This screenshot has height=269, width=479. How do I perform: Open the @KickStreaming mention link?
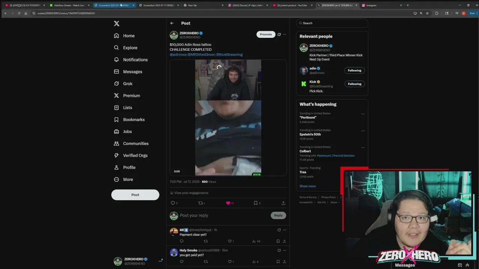click(x=229, y=55)
